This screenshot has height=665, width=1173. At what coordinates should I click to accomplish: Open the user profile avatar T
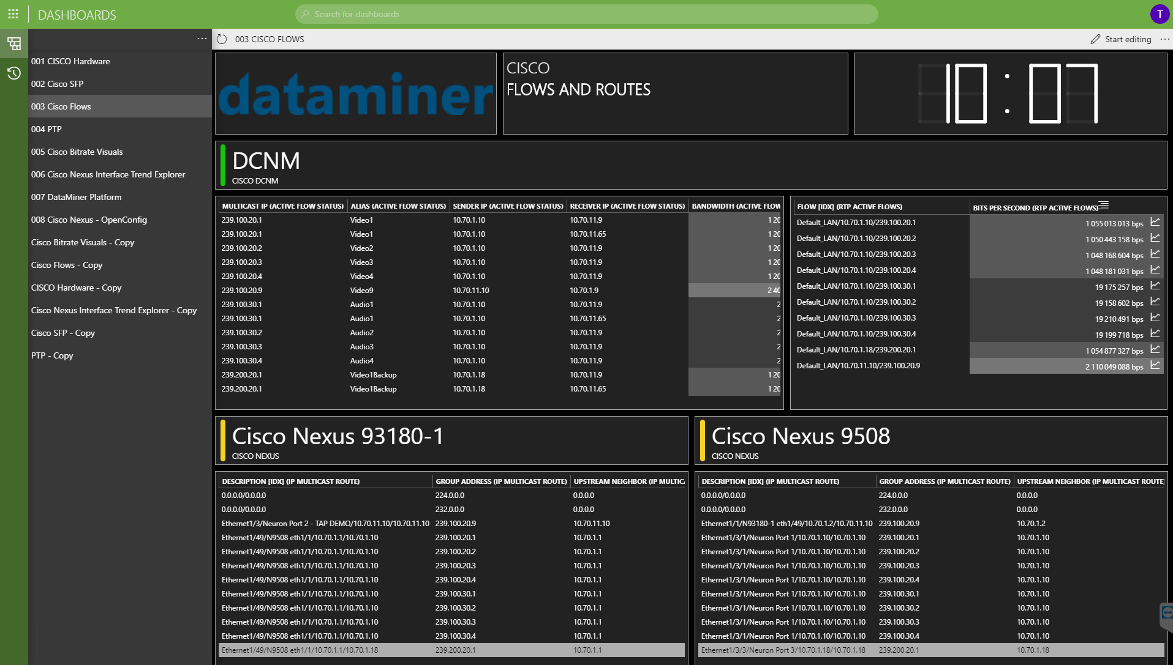(1160, 14)
